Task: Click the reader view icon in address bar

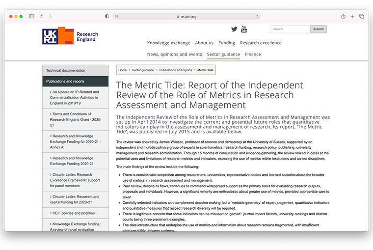Action: click(116, 16)
